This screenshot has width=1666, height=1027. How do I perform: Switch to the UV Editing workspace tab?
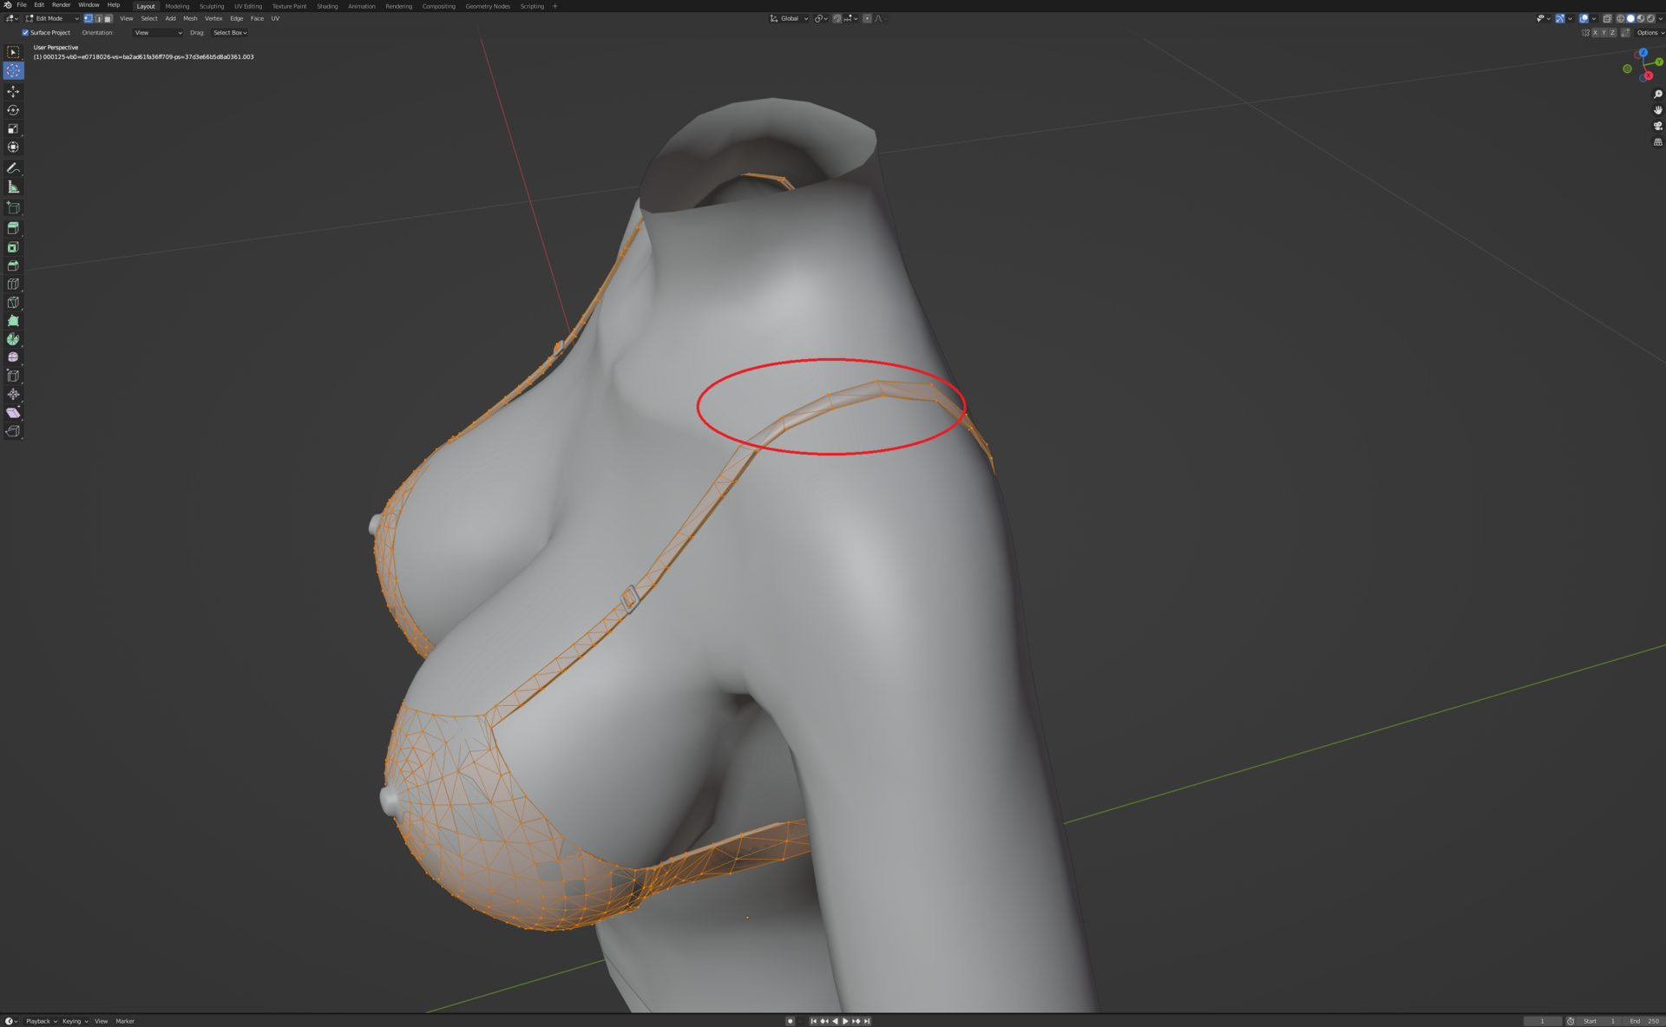click(247, 6)
